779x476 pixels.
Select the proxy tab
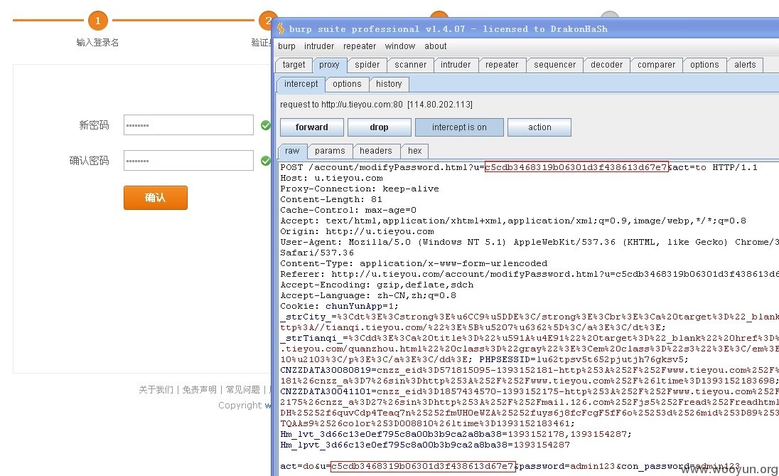coord(329,65)
